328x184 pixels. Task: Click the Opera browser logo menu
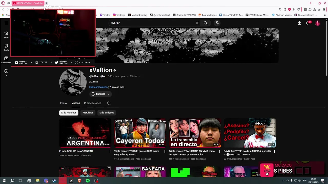(3, 3)
